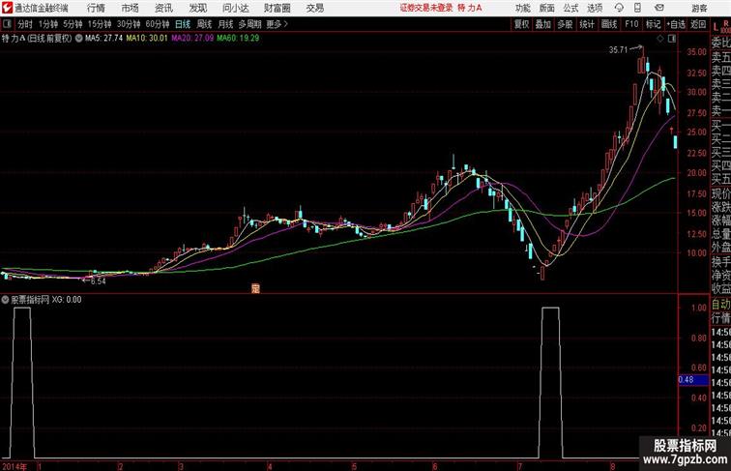
Task: Open the 版面 menu
Action: tap(546, 8)
